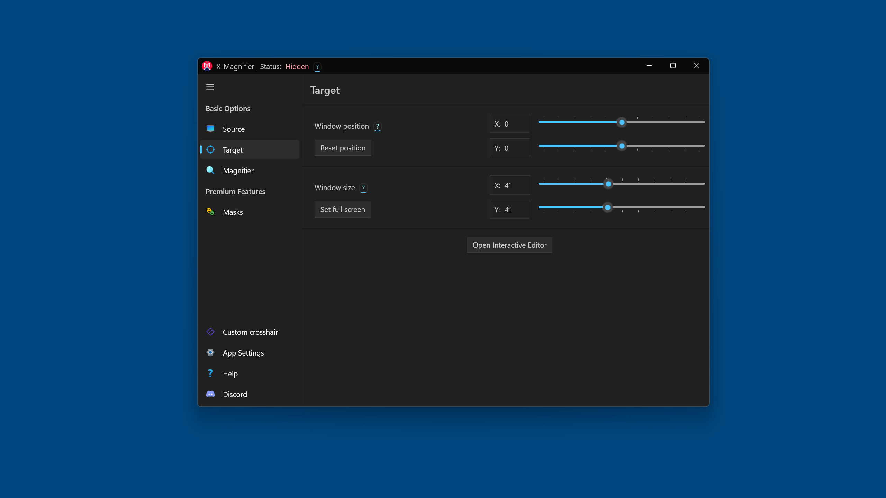Image resolution: width=886 pixels, height=498 pixels.
Task: Select the Source entry under Basic Options
Action: click(234, 129)
